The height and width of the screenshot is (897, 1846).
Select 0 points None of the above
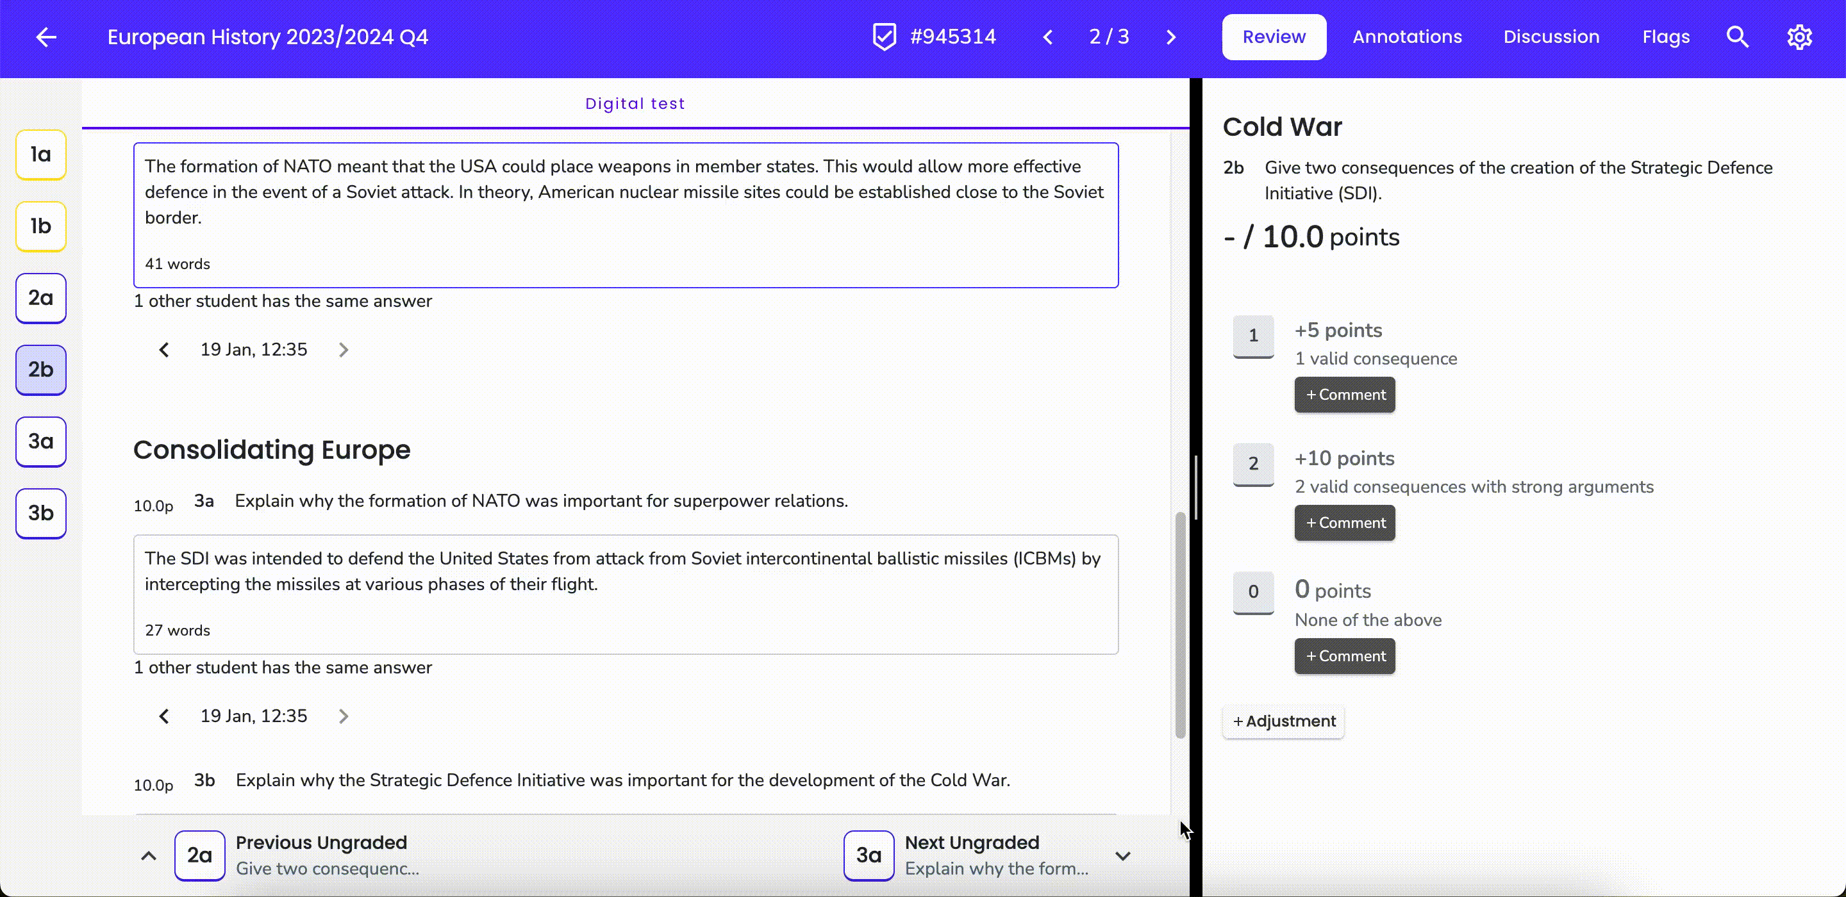pos(1252,593)
